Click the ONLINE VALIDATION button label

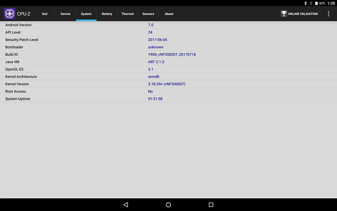tap(303, 14)
